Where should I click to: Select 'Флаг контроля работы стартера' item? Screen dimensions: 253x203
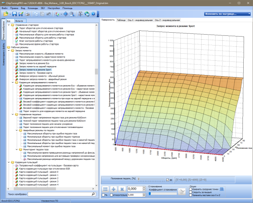pos(36,41)
